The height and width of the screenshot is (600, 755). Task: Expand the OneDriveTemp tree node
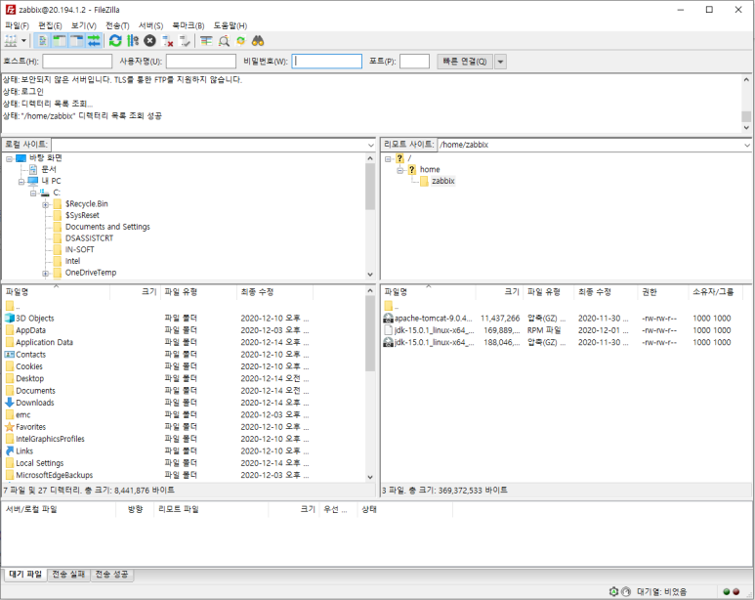(45, 274)
